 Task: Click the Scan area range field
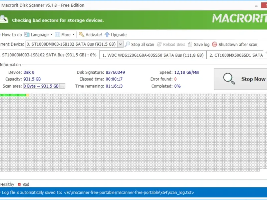(x=41, y=86)
